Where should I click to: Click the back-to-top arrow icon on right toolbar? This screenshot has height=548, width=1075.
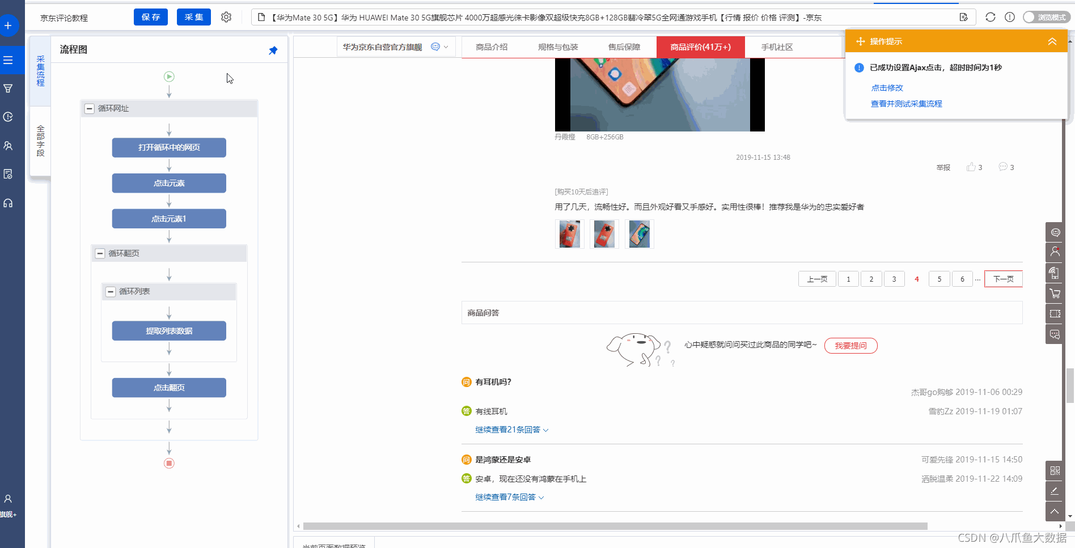1055,511
